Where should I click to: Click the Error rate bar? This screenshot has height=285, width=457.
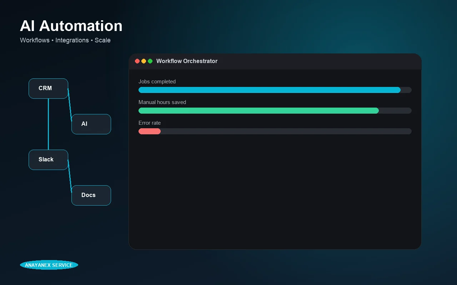click(x=275, y=131)
